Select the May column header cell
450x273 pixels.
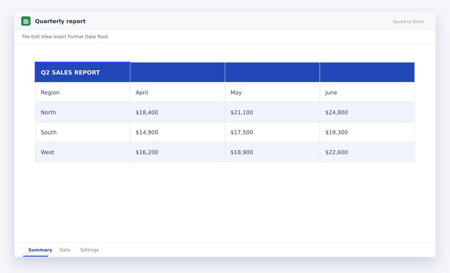[272, 92]
